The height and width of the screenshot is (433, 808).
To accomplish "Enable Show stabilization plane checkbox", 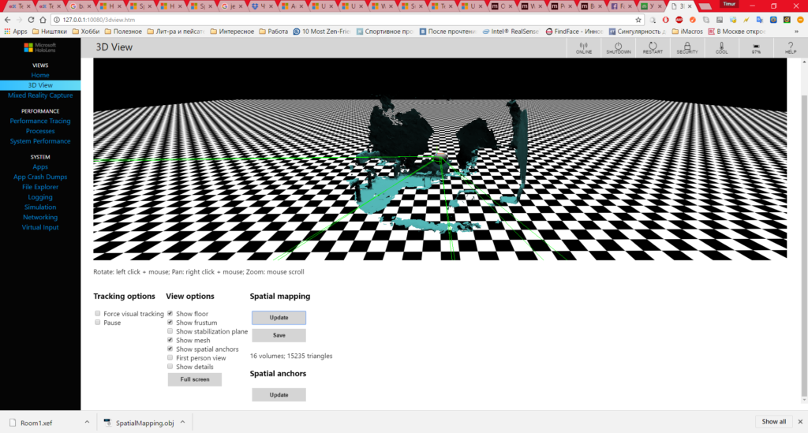I will (170, 331).
